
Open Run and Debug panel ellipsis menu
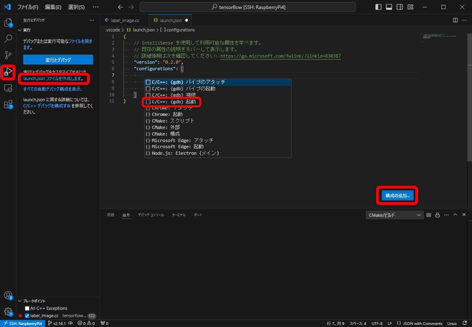(x=92, y=20)
